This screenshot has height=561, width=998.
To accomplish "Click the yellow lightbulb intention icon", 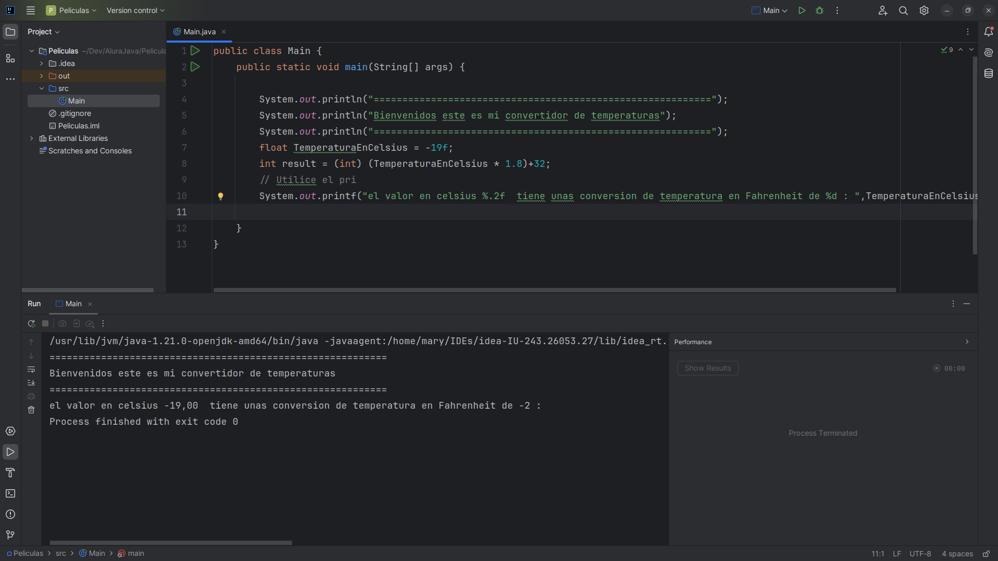I will pos(221,196).
